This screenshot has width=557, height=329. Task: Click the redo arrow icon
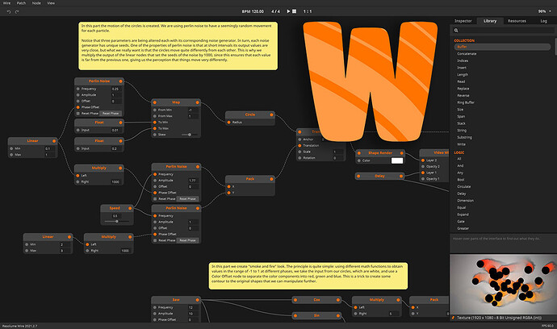[x=17, y=12]
